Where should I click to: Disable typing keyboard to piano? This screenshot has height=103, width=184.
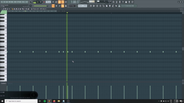[53, 6]
